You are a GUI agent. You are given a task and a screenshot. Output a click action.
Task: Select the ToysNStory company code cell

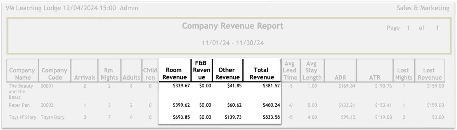[x=52, y=117]
